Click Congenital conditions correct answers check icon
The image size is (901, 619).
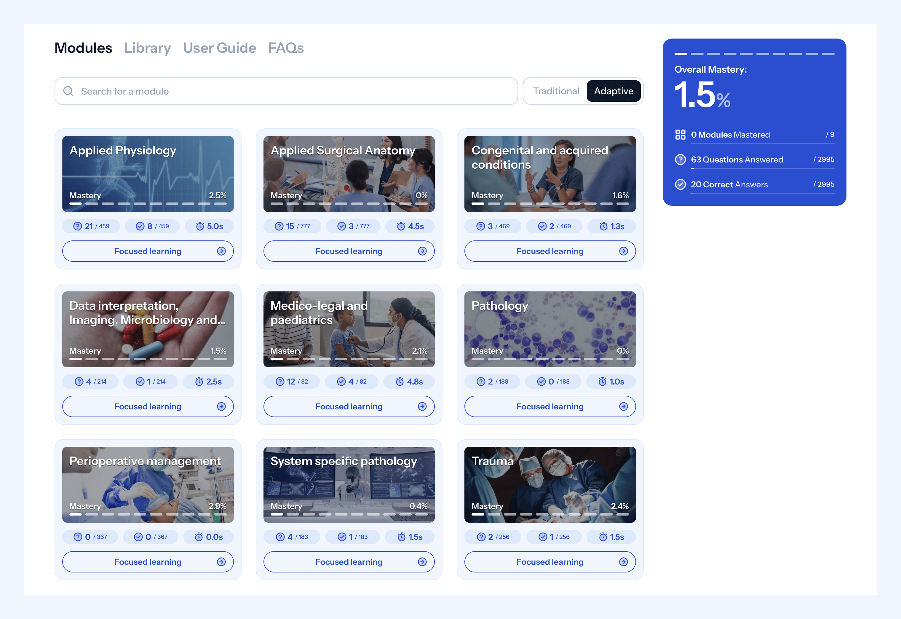click(x=542, y=226)
